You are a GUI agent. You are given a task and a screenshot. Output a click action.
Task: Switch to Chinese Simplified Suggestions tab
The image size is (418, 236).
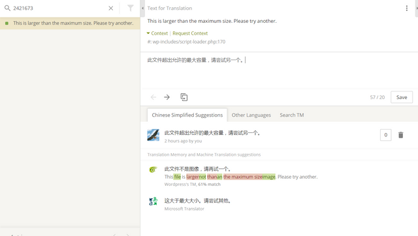click(x=187, y=115)
